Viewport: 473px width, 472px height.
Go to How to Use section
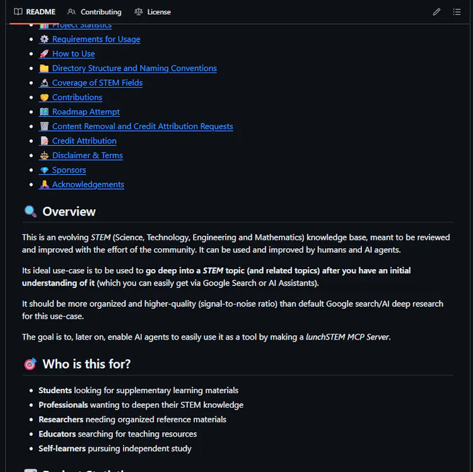click(73, 54)
